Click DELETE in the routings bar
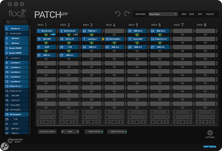Viewport: 222px width, 151px height. 210,14
